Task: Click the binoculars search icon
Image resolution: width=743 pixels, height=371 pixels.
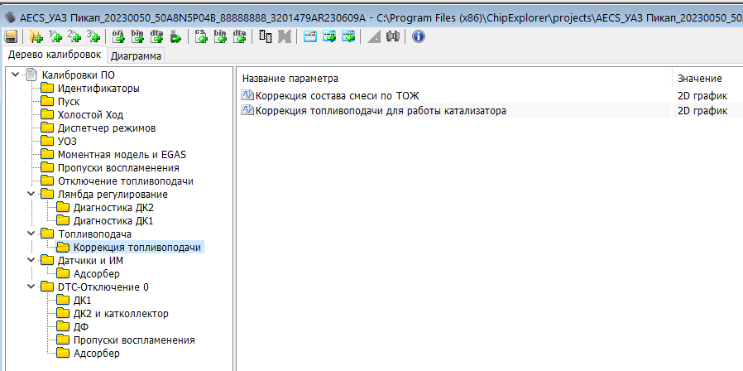Action: pos(393,36)
